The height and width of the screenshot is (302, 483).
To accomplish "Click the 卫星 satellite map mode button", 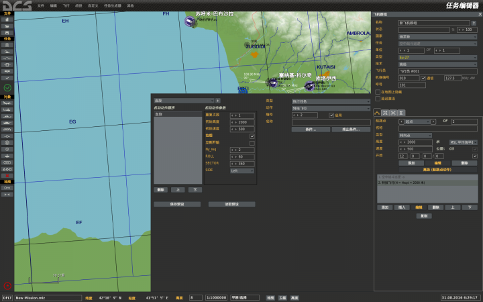I will pos(282,298).
